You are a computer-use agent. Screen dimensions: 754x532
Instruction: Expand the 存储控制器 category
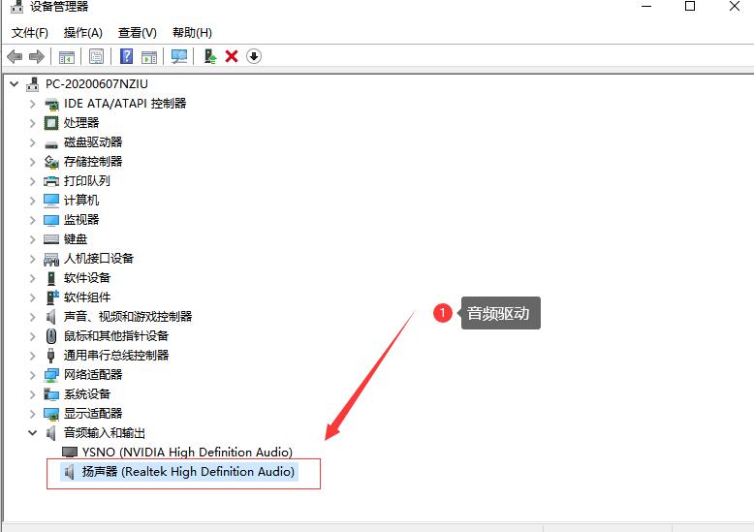click(x=32, y=162)
